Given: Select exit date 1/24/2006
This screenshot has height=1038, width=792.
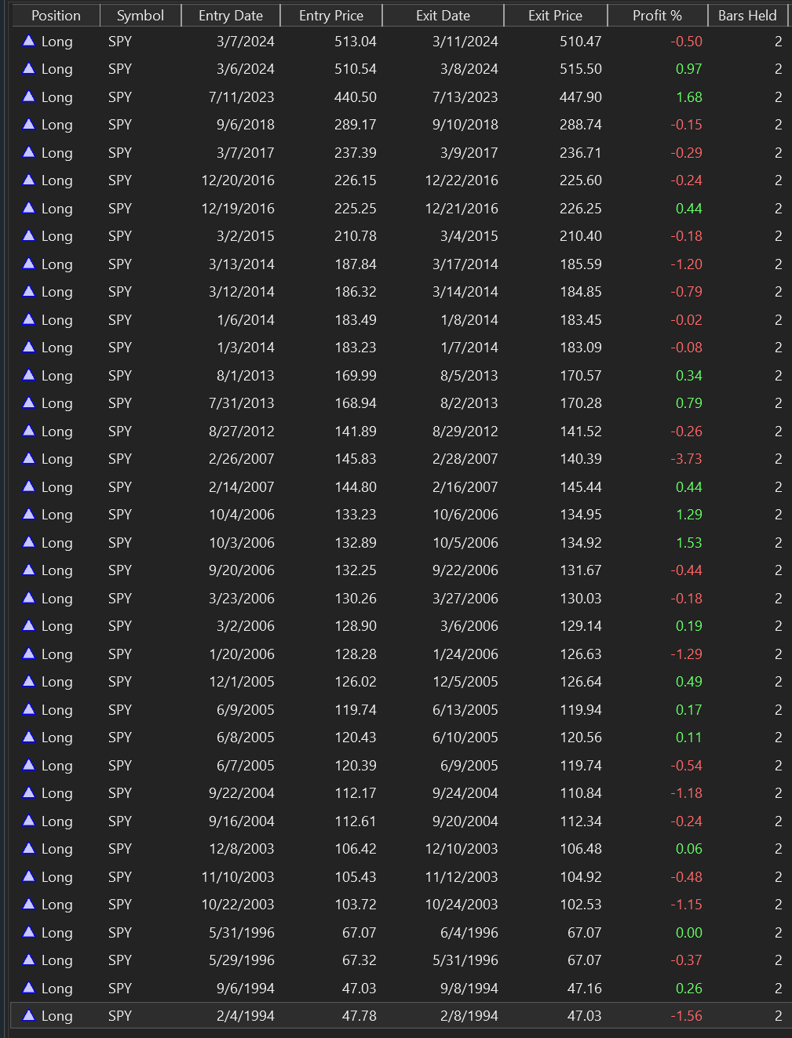Looking at the screenshot, I should (x=465, y=654).
